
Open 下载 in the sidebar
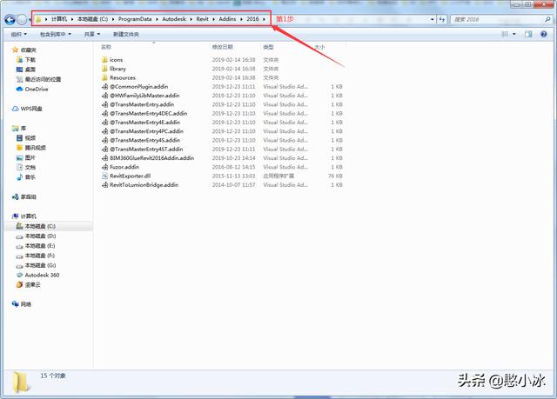(30, 60)
